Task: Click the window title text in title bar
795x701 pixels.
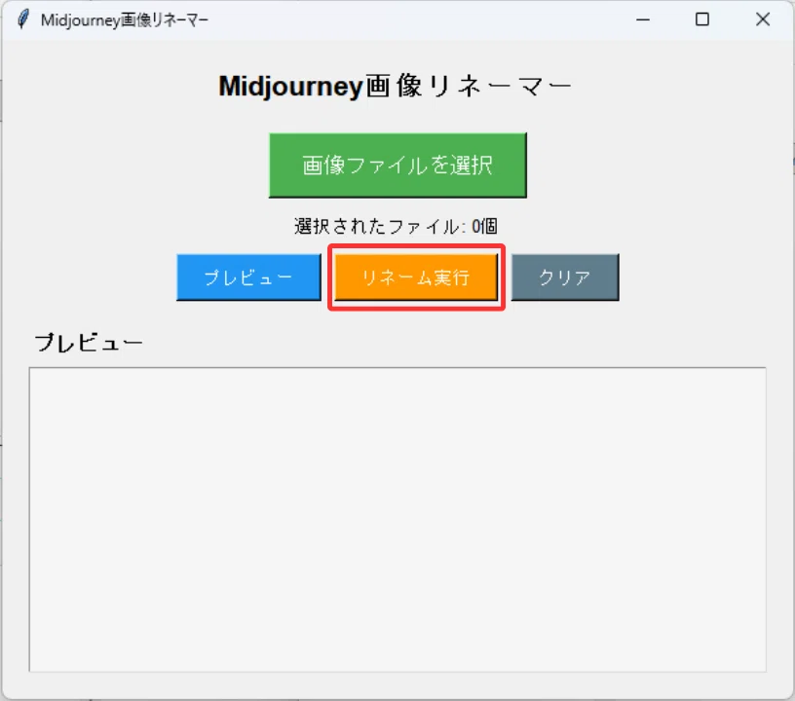Action: (x=125, y=20)
